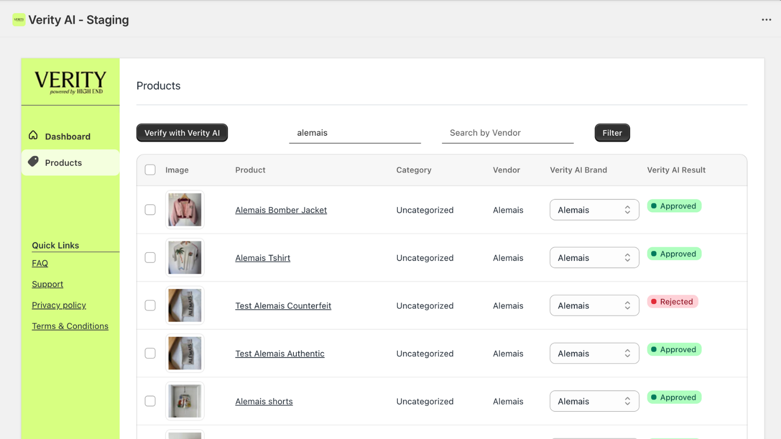
Task: Check the Alemais Bomber Jacket row checkbox
Action: click(150, 210)
